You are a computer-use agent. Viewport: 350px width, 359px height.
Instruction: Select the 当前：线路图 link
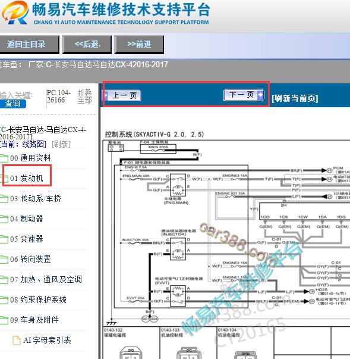23,144
